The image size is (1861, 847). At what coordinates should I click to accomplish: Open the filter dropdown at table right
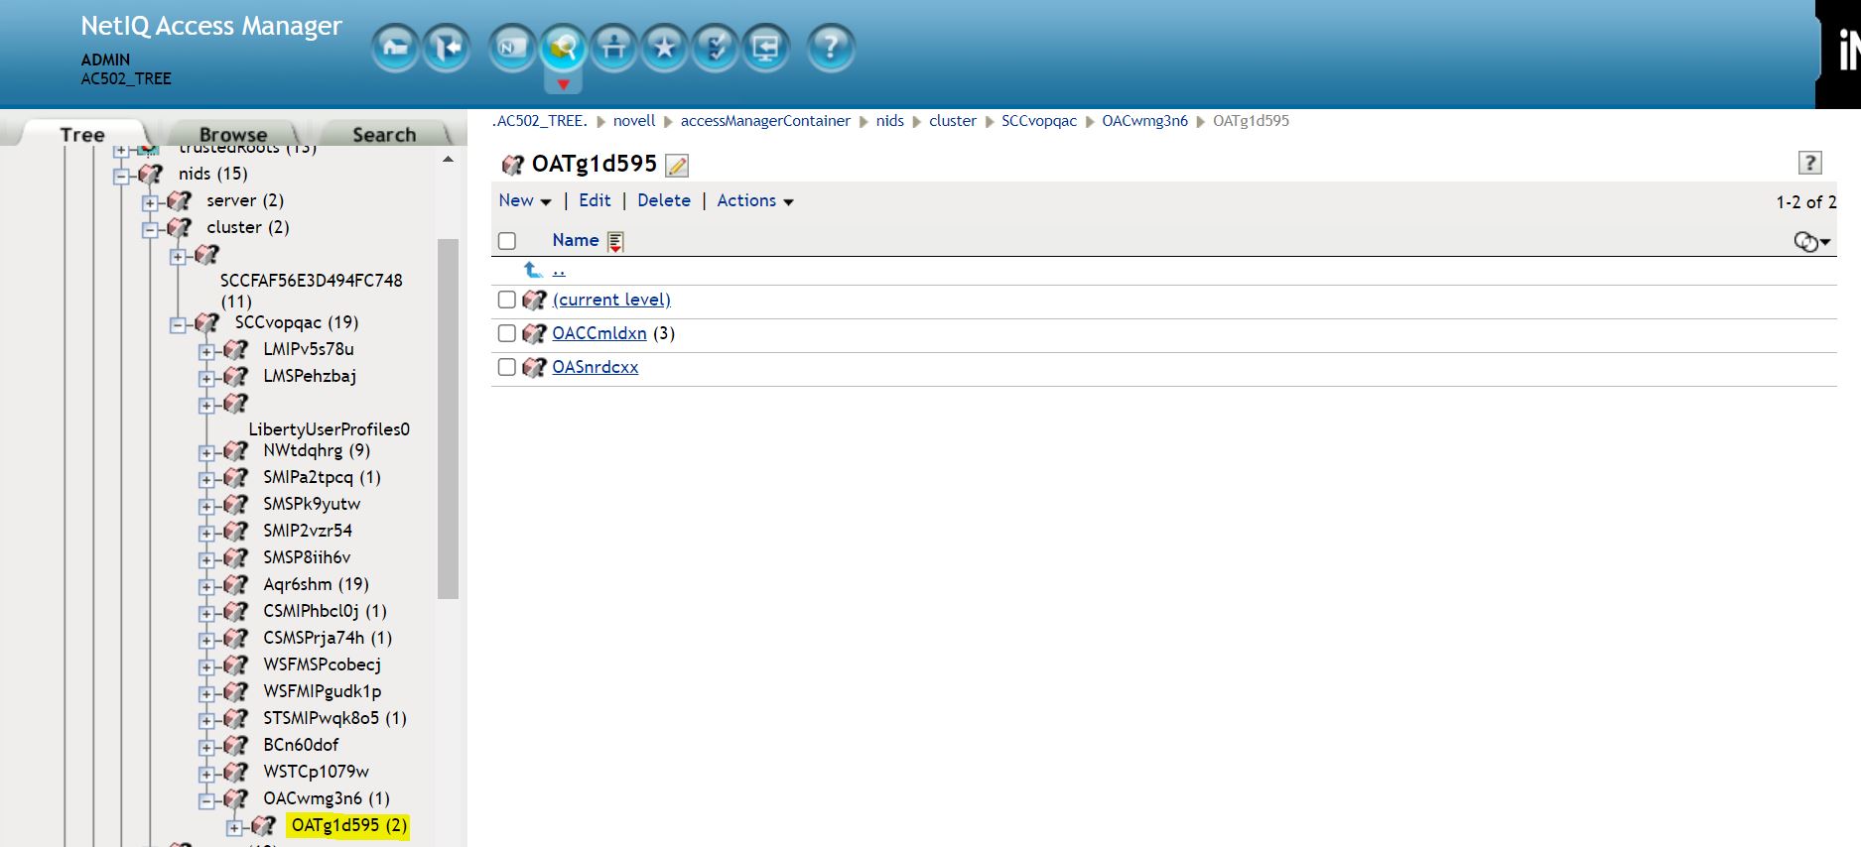coord(1811,242)
